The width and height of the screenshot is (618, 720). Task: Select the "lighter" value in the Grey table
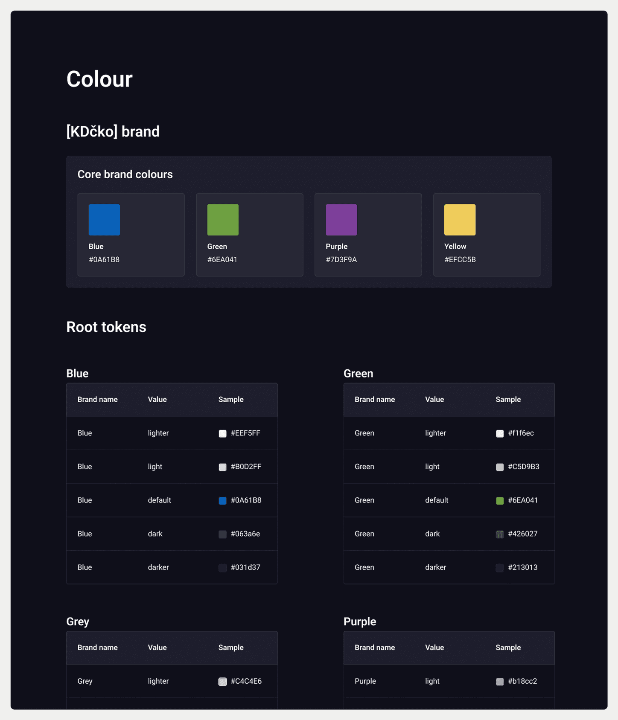coord(158,681)
